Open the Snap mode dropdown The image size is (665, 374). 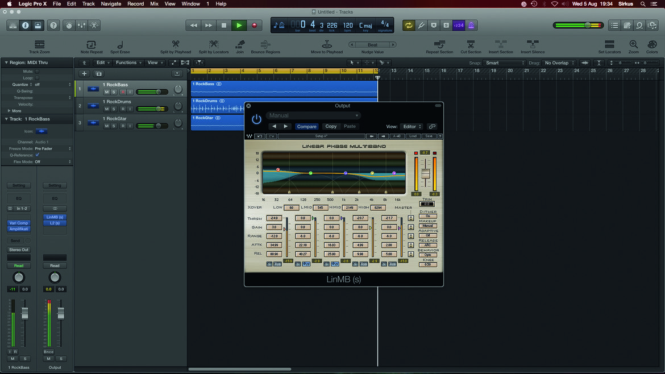click(505, 63)
